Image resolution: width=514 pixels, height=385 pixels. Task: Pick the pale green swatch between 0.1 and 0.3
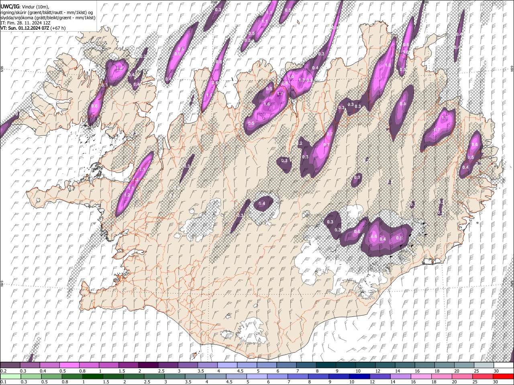point(10,376)
